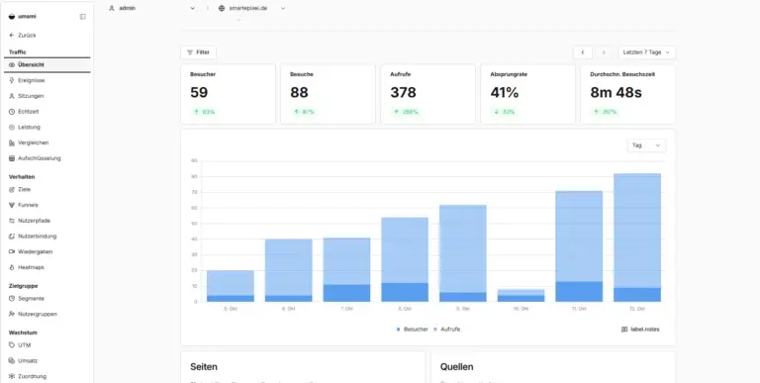
Task: Open Ereignisse via its lightning icon
Action: point(12,80)
